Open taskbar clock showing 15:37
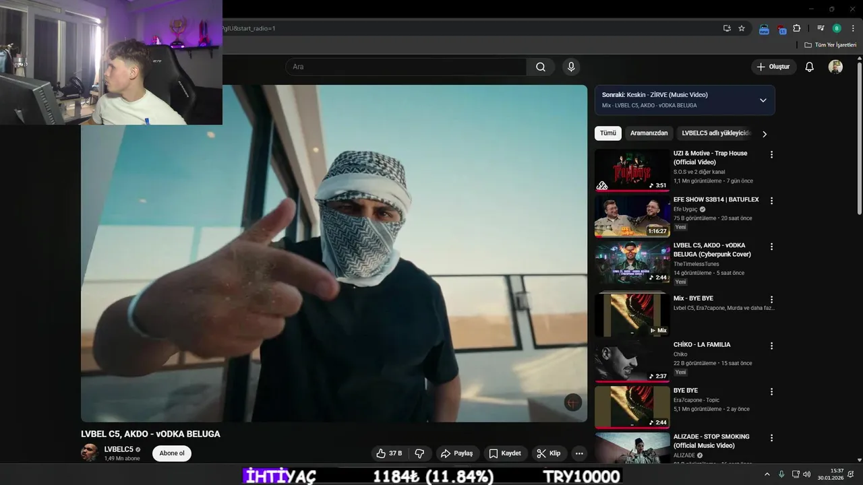The height and width of the screenshot is (485, 863). [831, 474]
